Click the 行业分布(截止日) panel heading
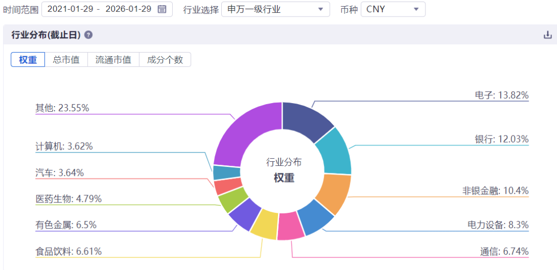Viewport: 557px width, 270px height. (x=46, y=35)
